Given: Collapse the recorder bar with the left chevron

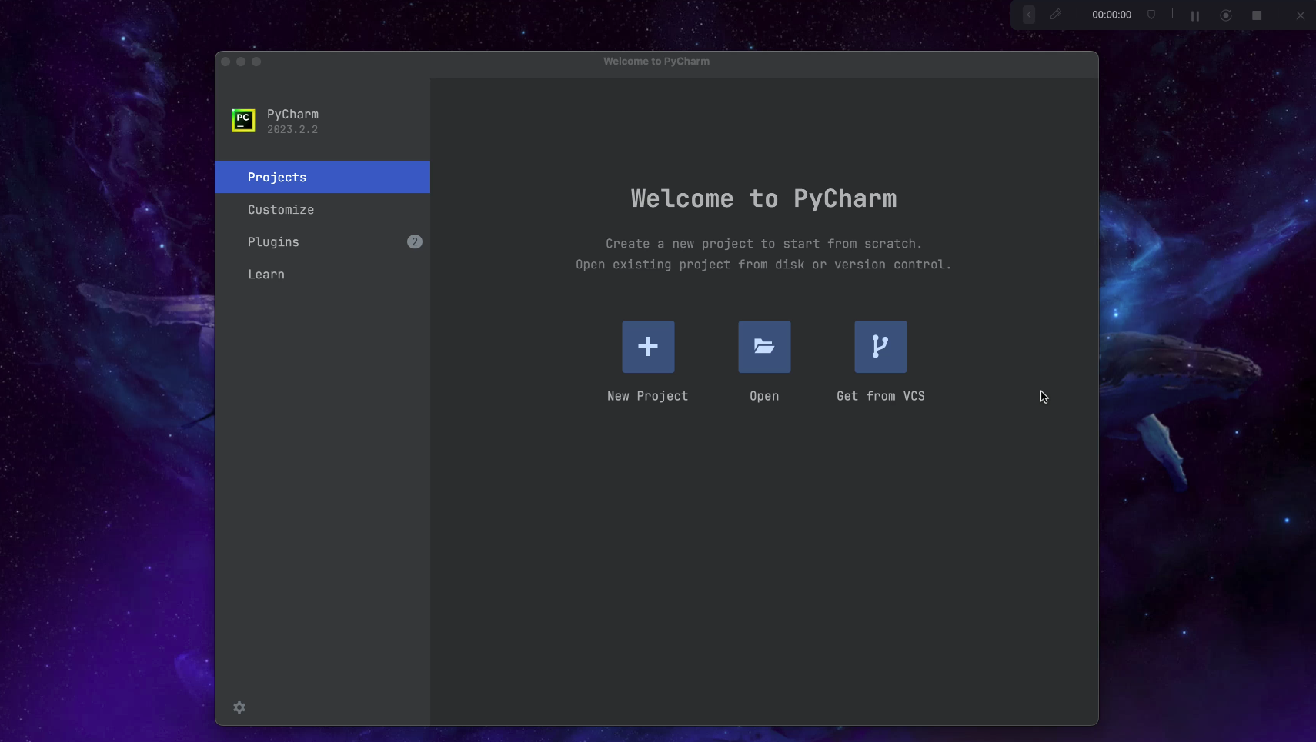Looking at the screenshot, I should click(x=1029, y=15).
